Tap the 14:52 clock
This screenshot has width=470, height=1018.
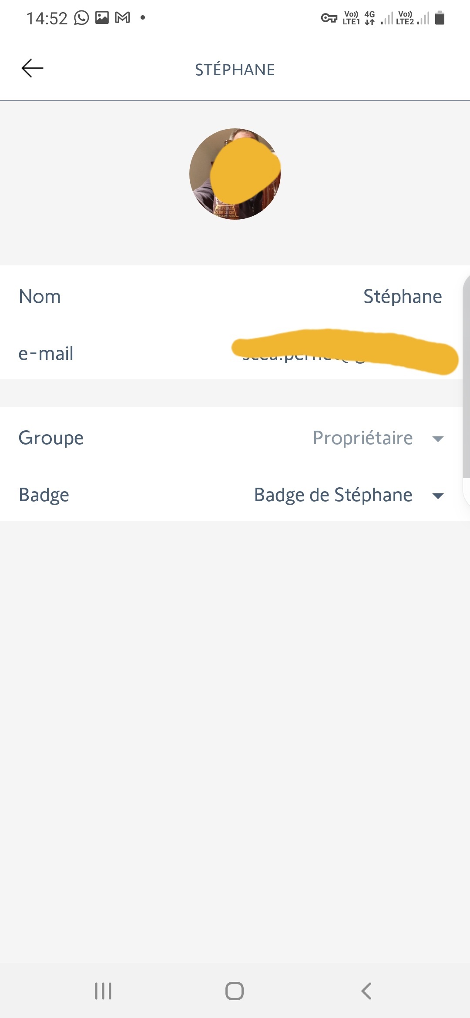[47, 18]
